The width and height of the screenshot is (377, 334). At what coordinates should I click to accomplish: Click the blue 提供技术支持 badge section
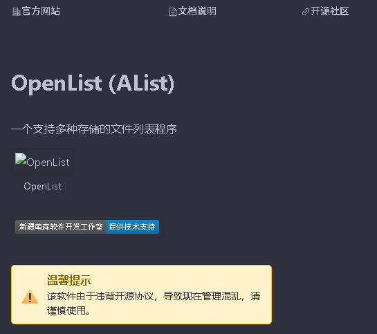[132, 227]
